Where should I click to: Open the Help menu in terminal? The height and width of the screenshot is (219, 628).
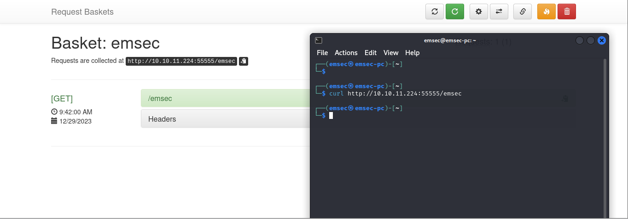point(412,53)
